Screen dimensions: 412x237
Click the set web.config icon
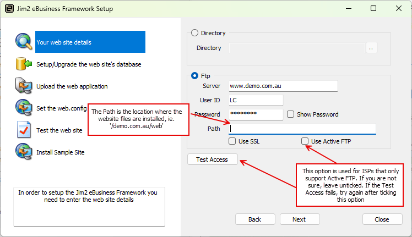(x=24, y=108)
